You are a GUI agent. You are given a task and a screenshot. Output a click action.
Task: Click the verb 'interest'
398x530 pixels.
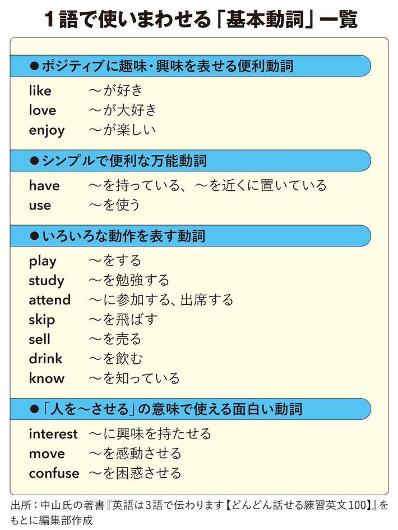click(53, 434)
